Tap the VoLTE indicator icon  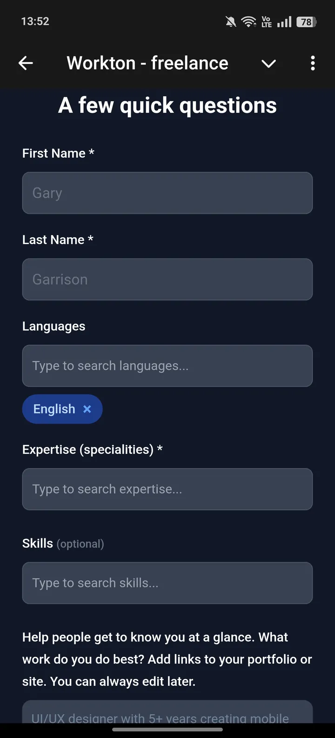click(267, 21)
